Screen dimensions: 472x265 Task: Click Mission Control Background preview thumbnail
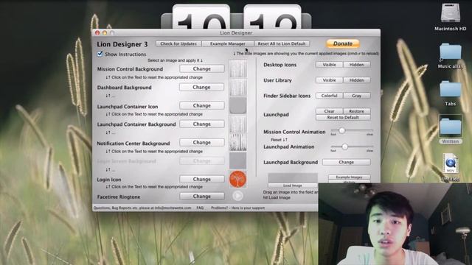click(237, 68)
